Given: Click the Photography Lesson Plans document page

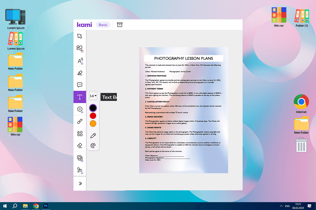Looking at the screenshot, I should (x=184, y=110).
